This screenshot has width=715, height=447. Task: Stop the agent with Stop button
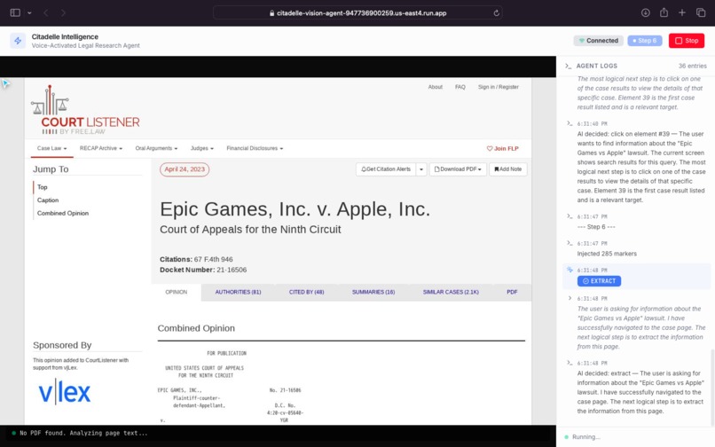click(x=687, y=41)
